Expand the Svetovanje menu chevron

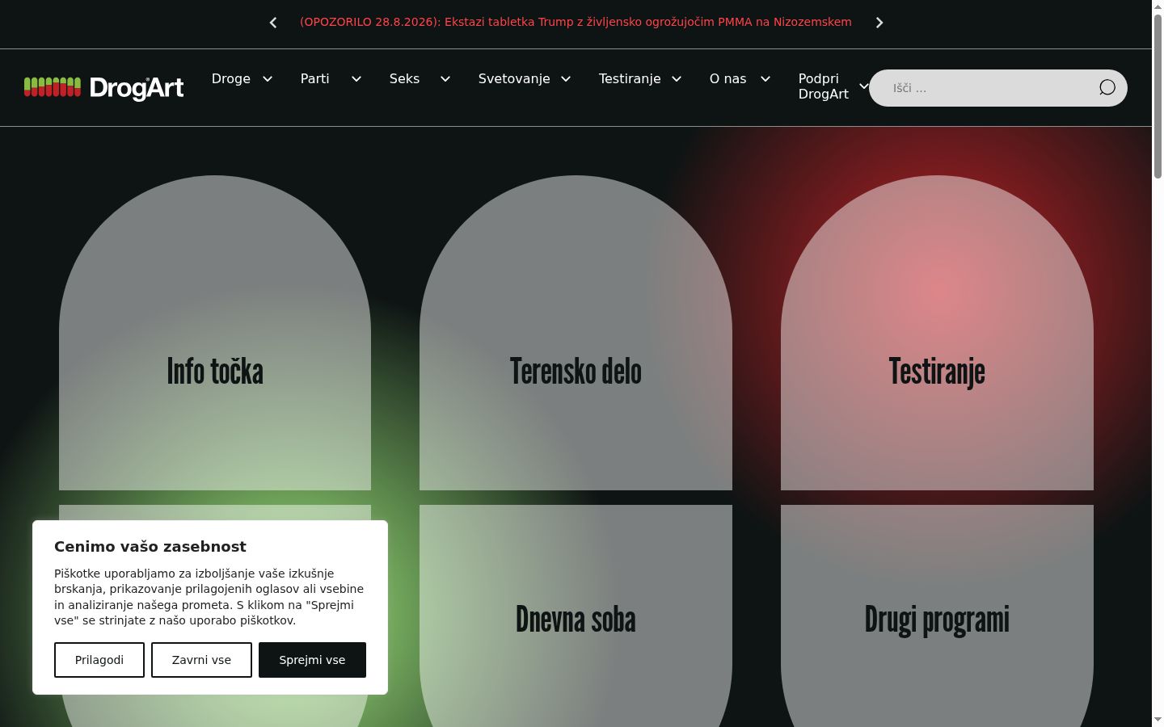tap(566, 78)
